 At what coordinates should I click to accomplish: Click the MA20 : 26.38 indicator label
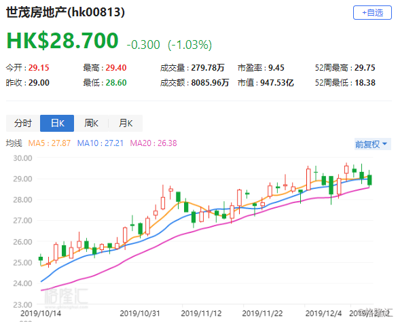[153, 143]
